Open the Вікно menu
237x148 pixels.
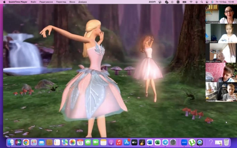(x=72, y=2)
